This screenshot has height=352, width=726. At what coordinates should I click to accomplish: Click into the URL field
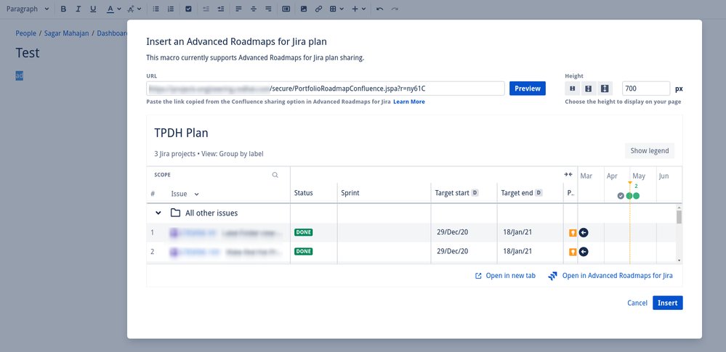point(326,89)
